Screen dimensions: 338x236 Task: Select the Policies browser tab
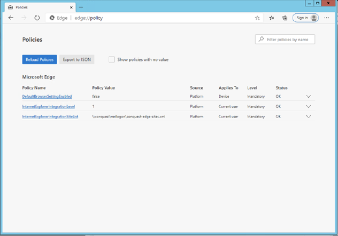point(40,7)
